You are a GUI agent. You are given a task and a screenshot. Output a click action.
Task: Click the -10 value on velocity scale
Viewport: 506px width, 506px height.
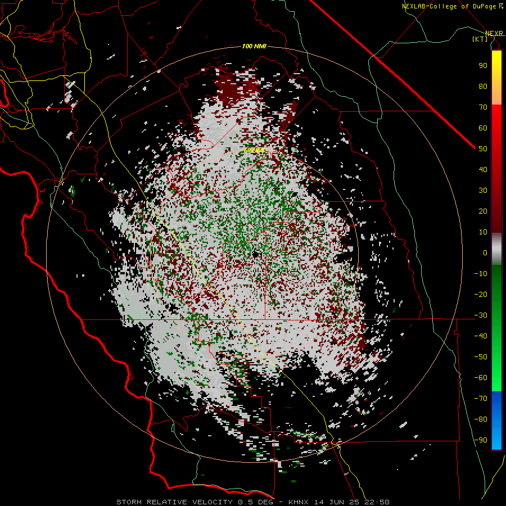tap(481, 274)
